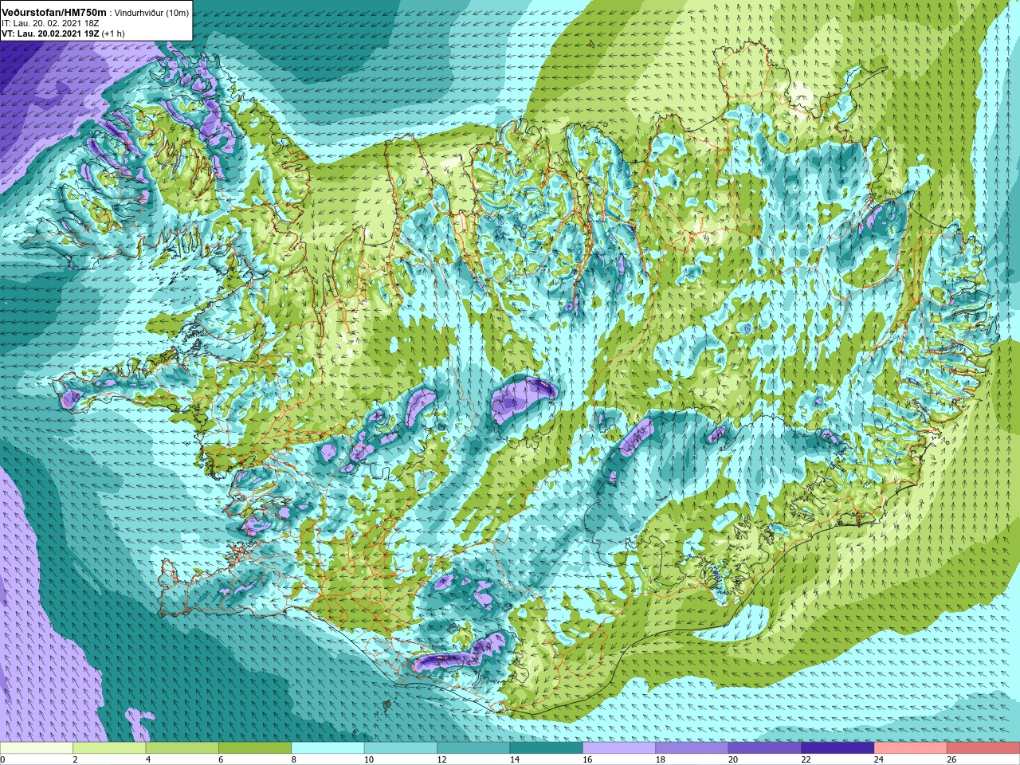Click the legend scale number 4
Viewport: 1020px width, 765px height.
click(x=148, y=759)
